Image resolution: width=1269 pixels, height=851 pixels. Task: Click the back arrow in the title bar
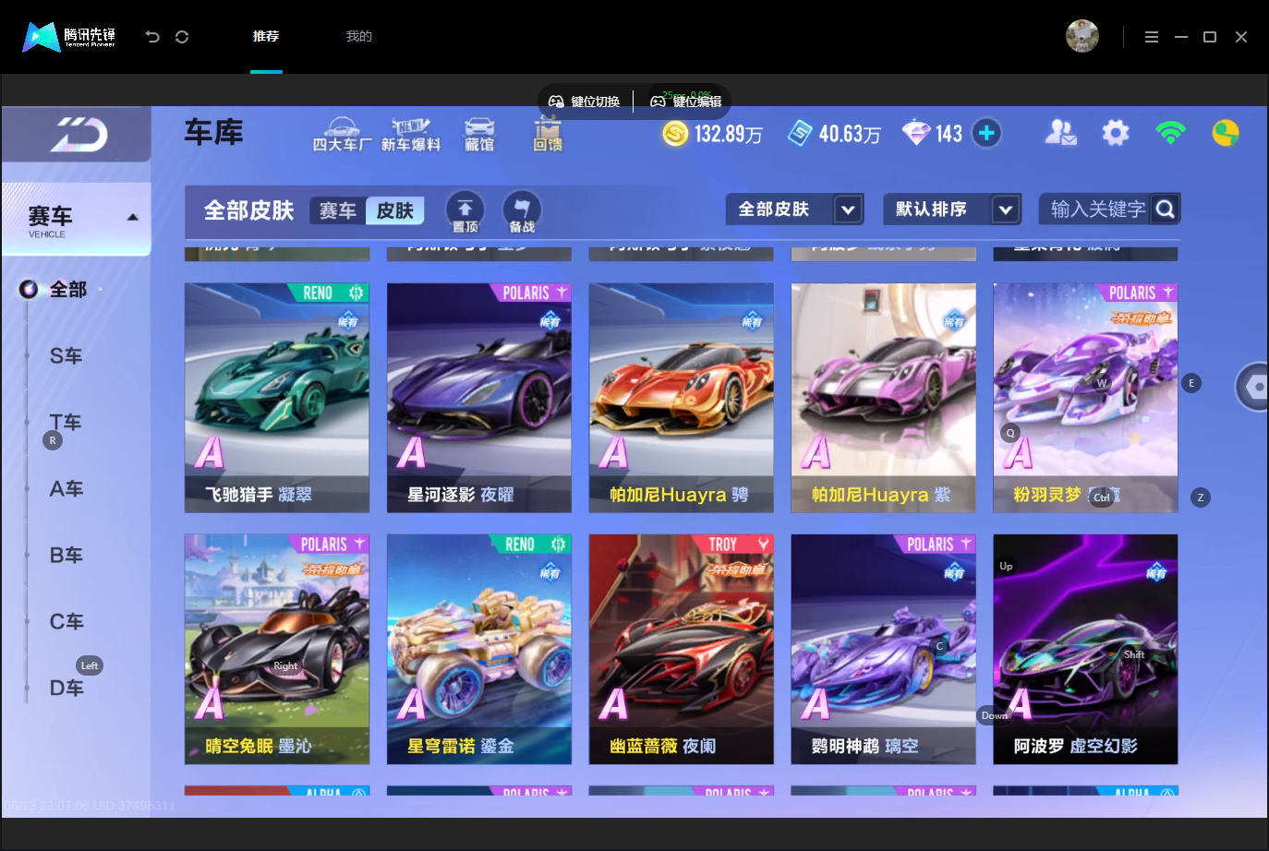coord(152,37)
